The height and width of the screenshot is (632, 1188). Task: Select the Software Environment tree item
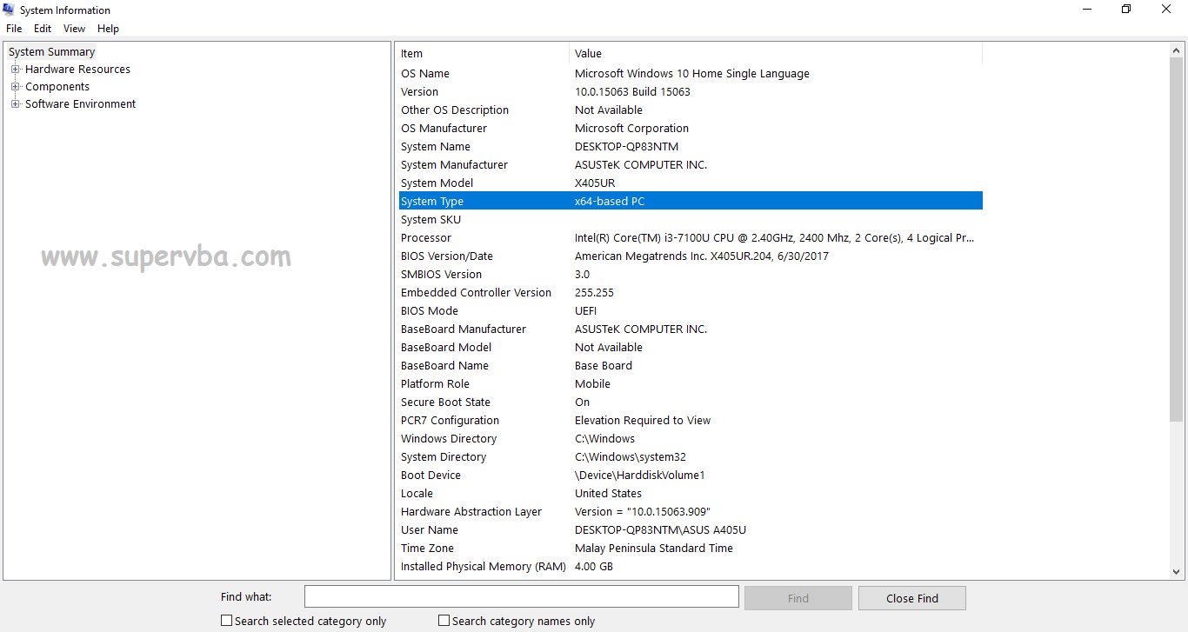(x=80, y=104)
